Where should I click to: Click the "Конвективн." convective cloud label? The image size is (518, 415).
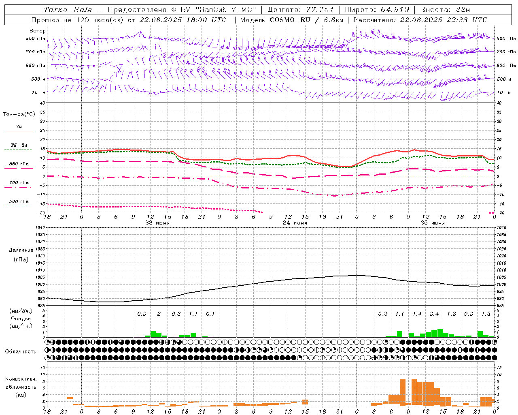(21, 379)
